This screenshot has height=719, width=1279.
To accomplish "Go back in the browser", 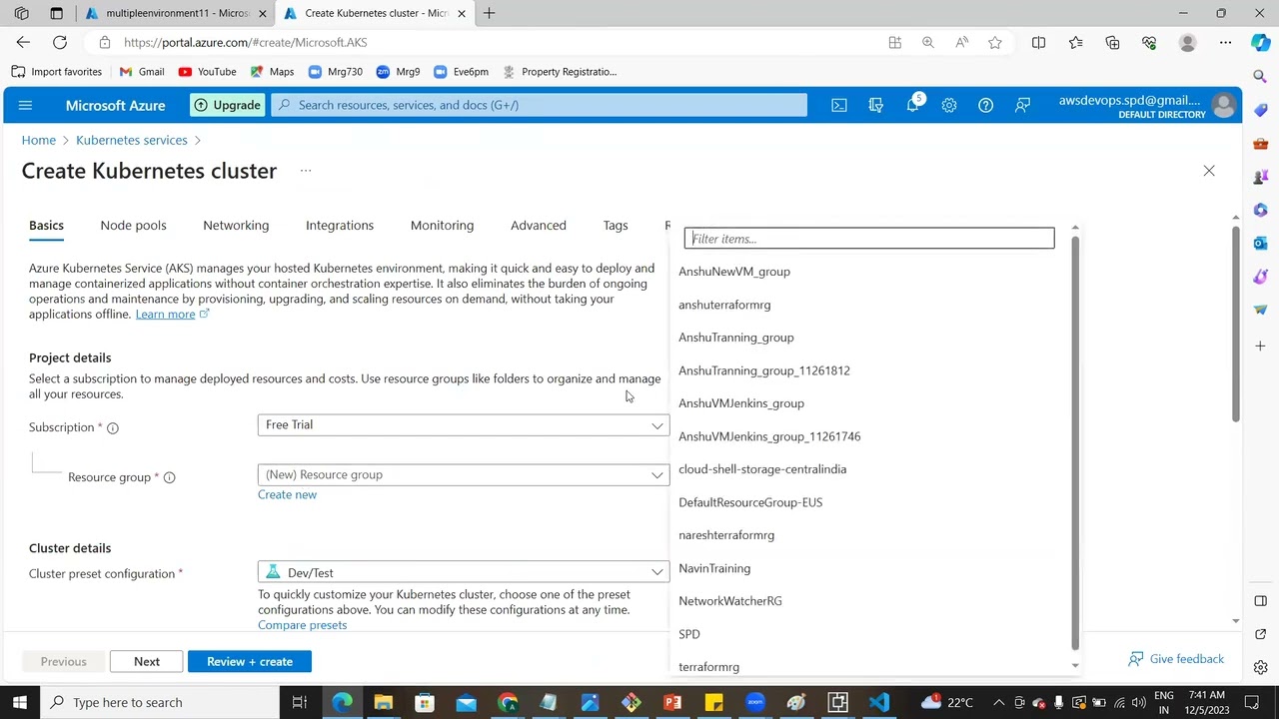I will (x=23, y=42).
